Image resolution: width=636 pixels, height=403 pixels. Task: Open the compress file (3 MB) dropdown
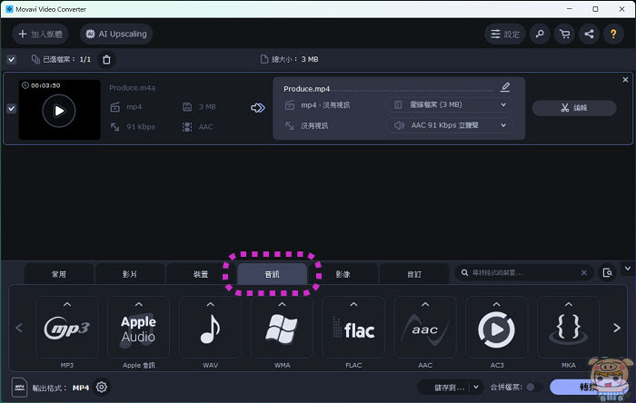pyautogui.click(x=450, y=105)
